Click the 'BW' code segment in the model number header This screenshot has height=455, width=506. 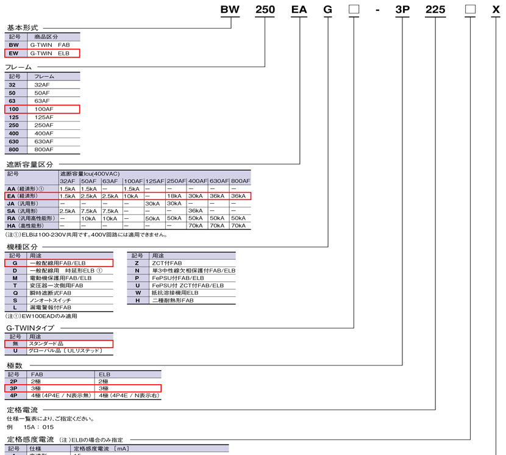(230, 10)
